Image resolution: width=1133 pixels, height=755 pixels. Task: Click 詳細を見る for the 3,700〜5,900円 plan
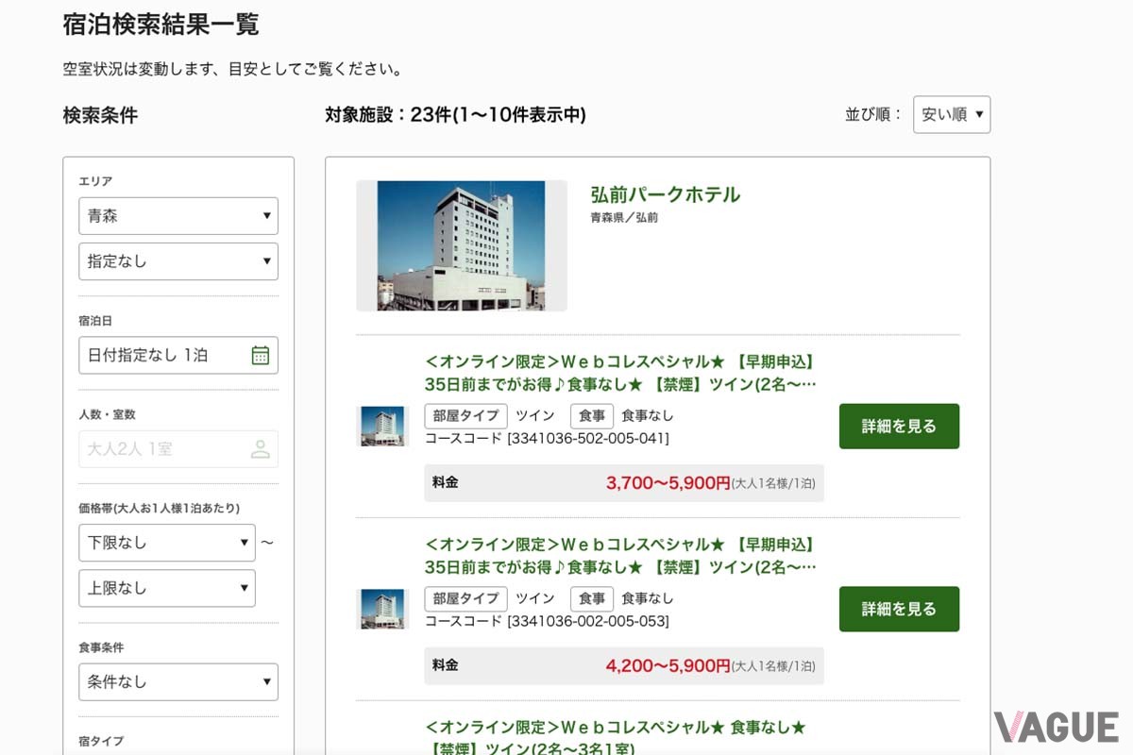[x=899, y=427]
